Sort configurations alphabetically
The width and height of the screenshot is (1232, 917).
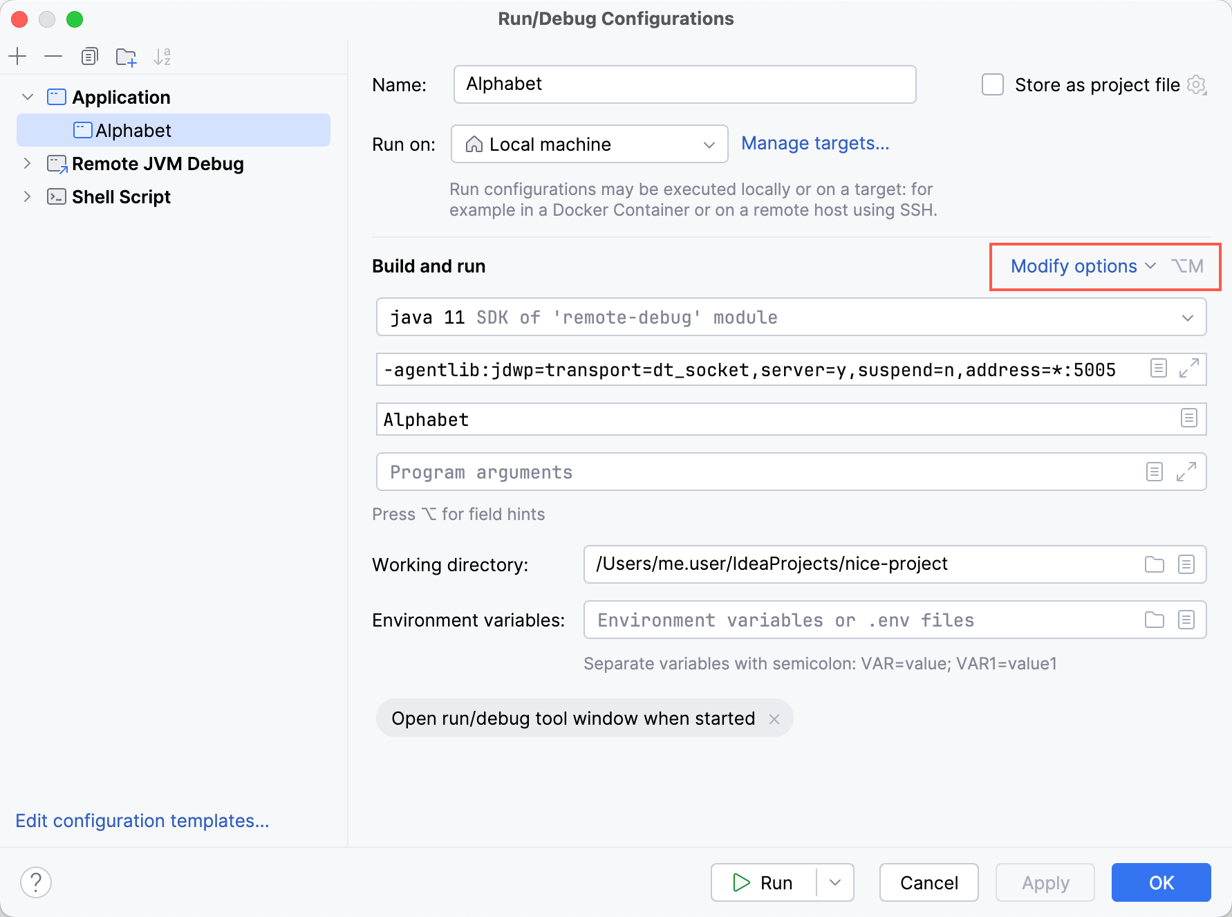click(162, 56)
